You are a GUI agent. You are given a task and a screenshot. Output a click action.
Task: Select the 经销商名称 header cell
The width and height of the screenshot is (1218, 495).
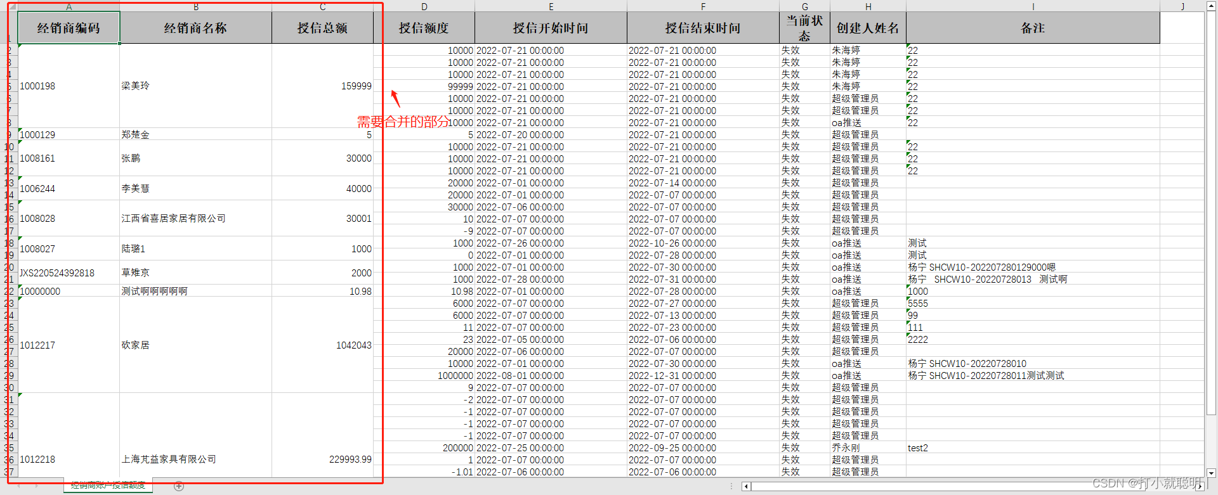(195, 28)
